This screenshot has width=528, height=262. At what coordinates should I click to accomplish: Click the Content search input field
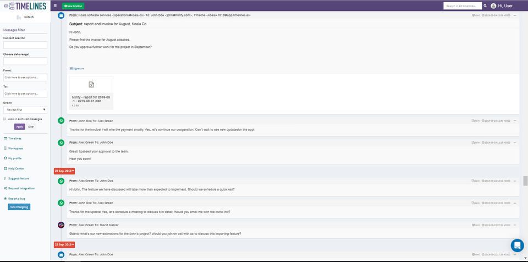coord(25,45)
